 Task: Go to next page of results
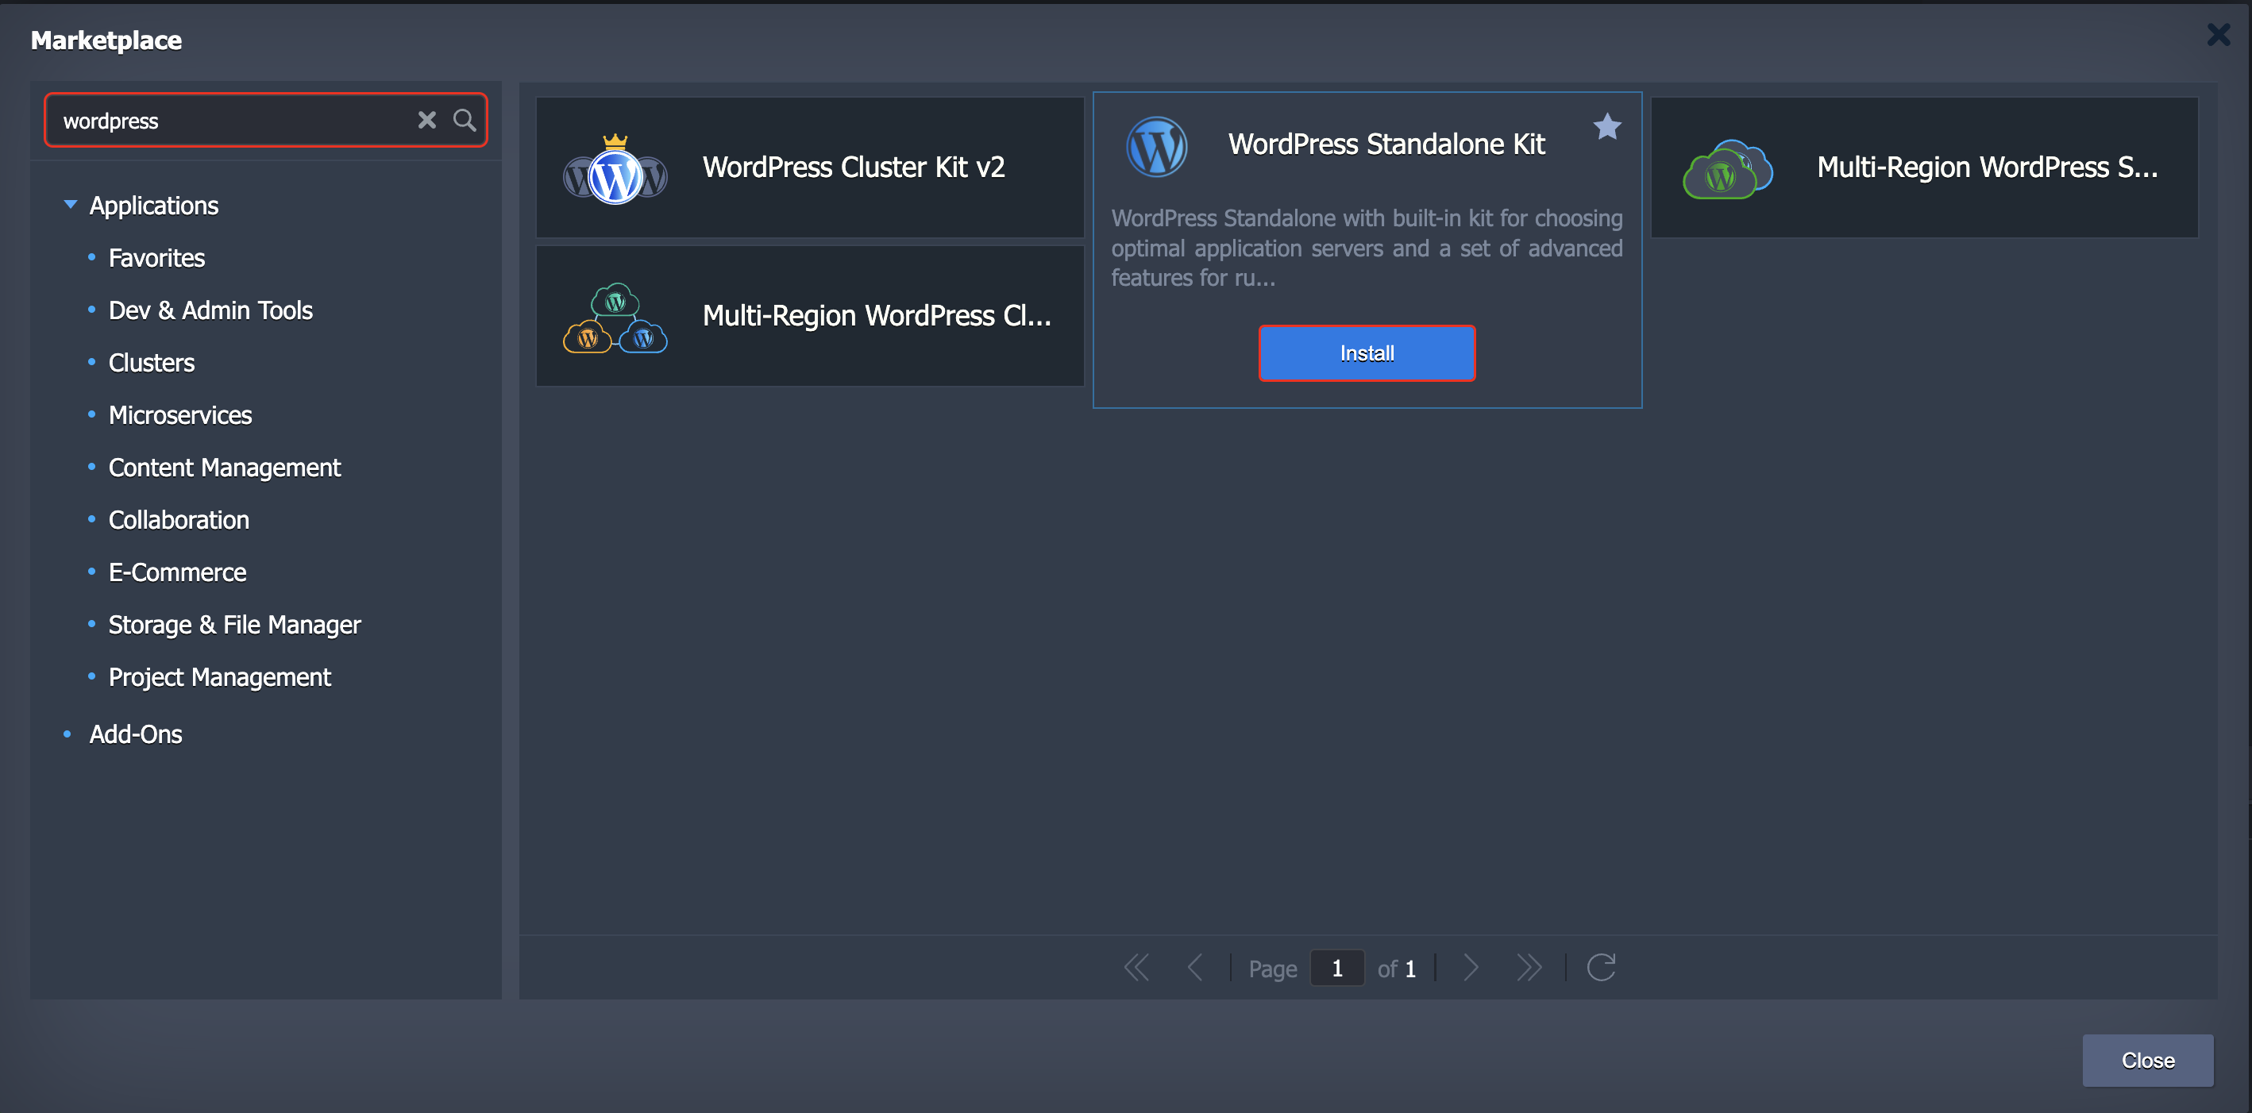(x=1471, y=968)
